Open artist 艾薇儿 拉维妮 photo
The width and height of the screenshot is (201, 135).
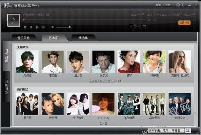coord(180,62)
